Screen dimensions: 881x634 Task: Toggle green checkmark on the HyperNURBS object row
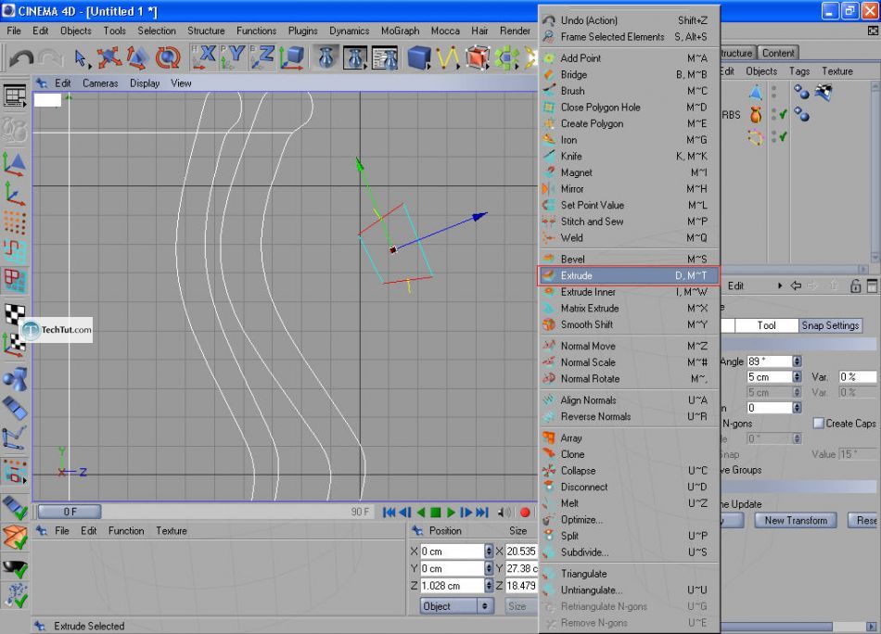[x=783, y=114]
